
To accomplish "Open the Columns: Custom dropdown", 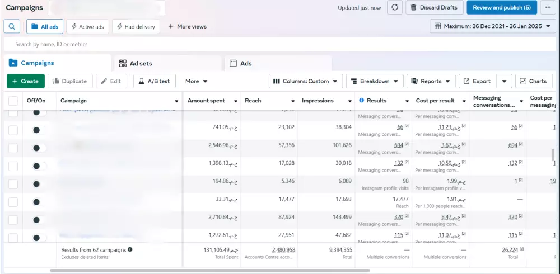I will pos(305,81).
